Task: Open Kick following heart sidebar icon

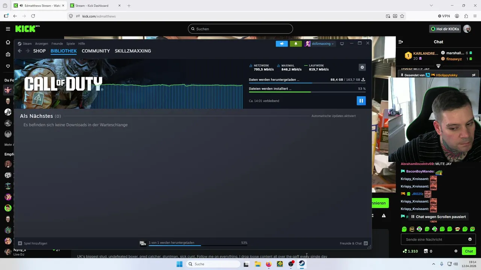Action: tap(8, 66)
